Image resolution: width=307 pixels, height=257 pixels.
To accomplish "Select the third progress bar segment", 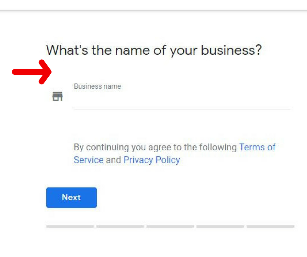I will pos(170,226).
